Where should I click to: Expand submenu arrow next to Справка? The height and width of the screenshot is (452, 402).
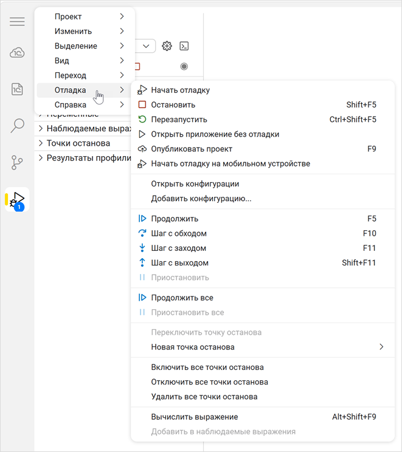pyautogui.click(x=122, y=104)
